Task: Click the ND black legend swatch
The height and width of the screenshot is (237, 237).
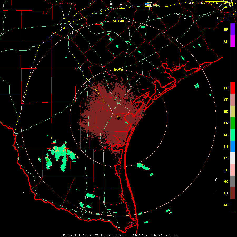Action: click(233, 205)
